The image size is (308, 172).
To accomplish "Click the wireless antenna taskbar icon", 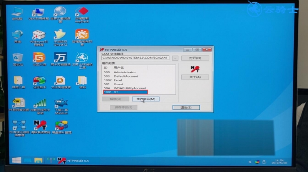I will point(51,160).
